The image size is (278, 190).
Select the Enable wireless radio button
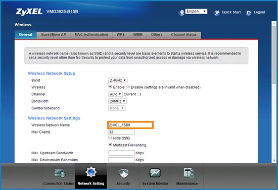click(x=110, y=87)
